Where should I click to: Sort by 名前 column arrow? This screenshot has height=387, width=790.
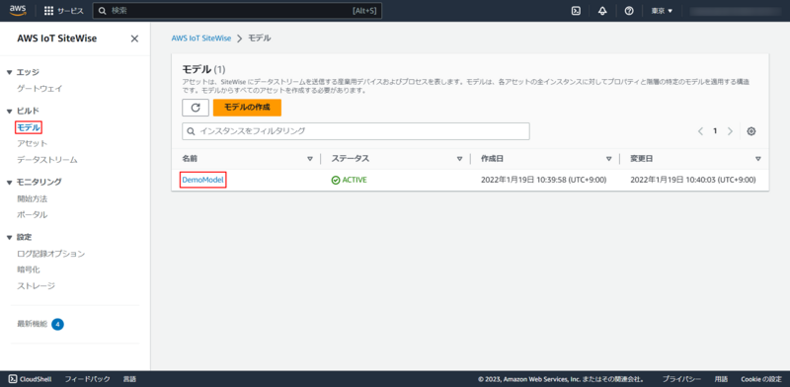click(310, 159)
